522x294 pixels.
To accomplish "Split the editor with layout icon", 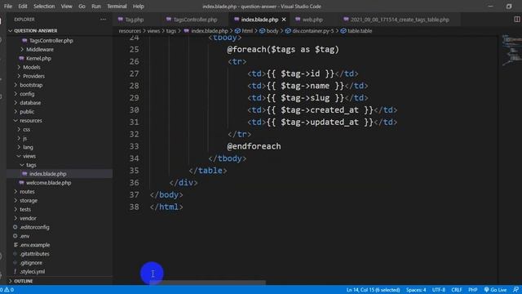I will coord(517,20).
